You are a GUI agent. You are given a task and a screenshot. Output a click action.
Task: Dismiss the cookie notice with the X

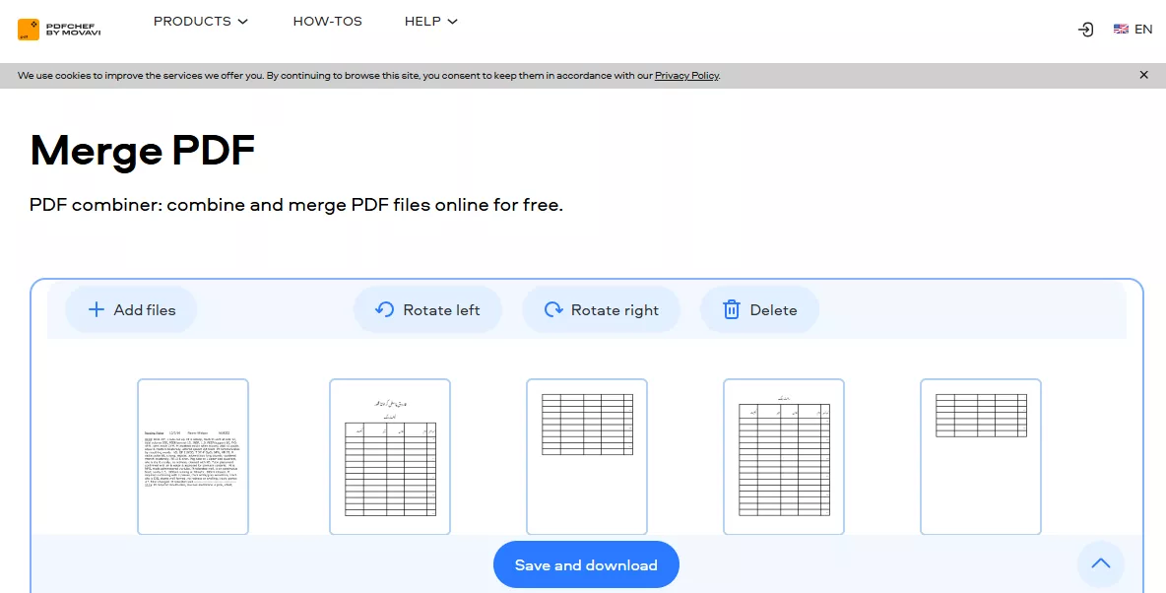tap(1143, 74)
